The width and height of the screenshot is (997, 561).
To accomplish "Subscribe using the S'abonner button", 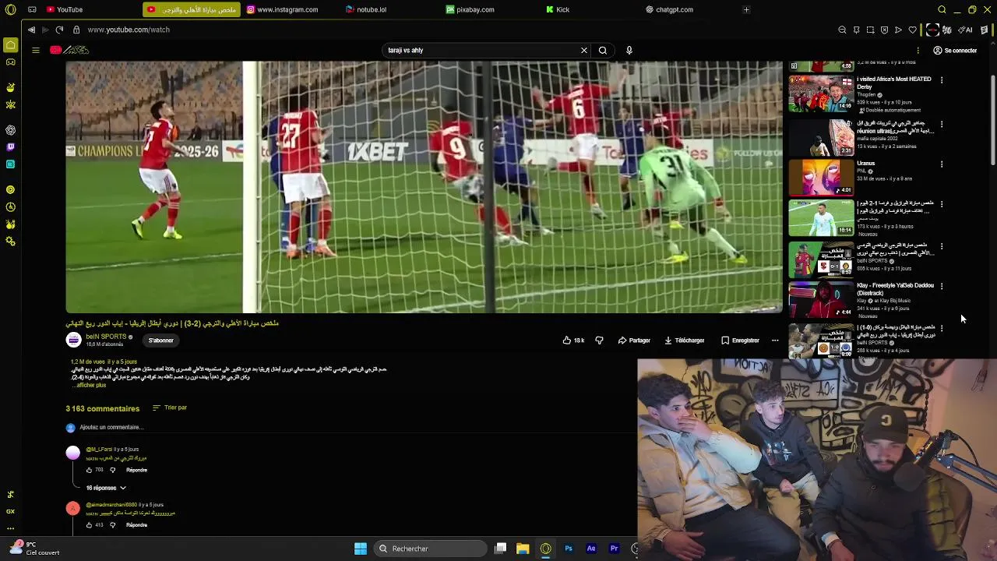I will click(161, 340).
